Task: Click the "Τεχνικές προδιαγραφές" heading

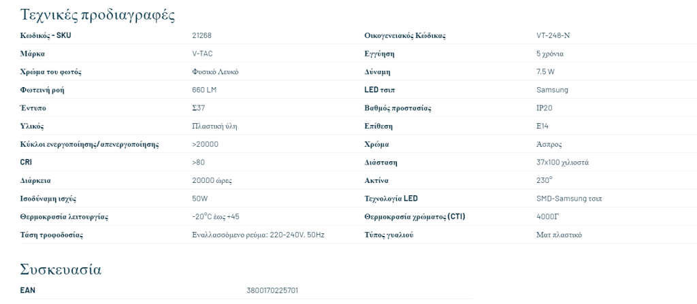Action: point(97,14)
